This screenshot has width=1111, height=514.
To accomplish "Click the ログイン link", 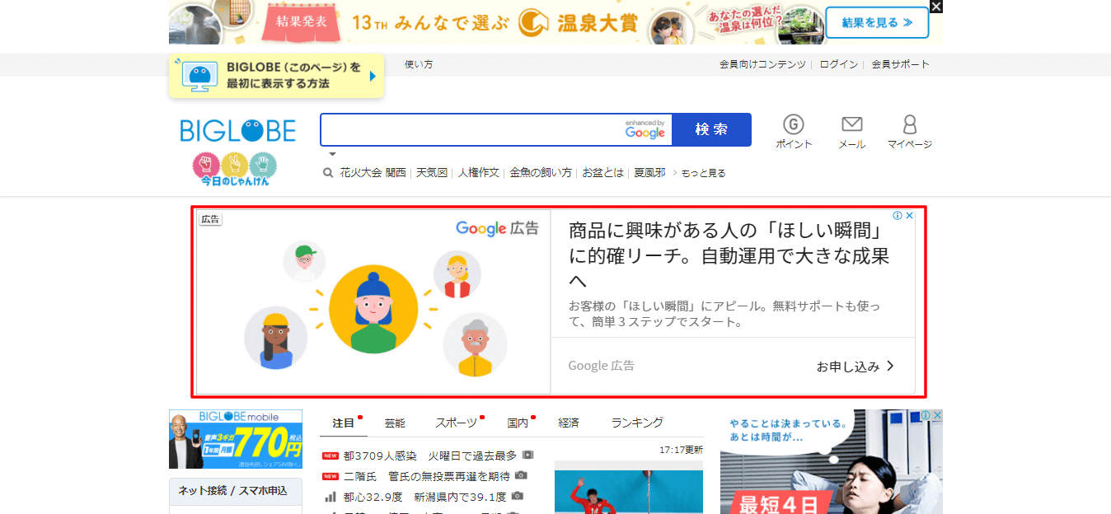I will pyautogui.click(x=839, y=64).
